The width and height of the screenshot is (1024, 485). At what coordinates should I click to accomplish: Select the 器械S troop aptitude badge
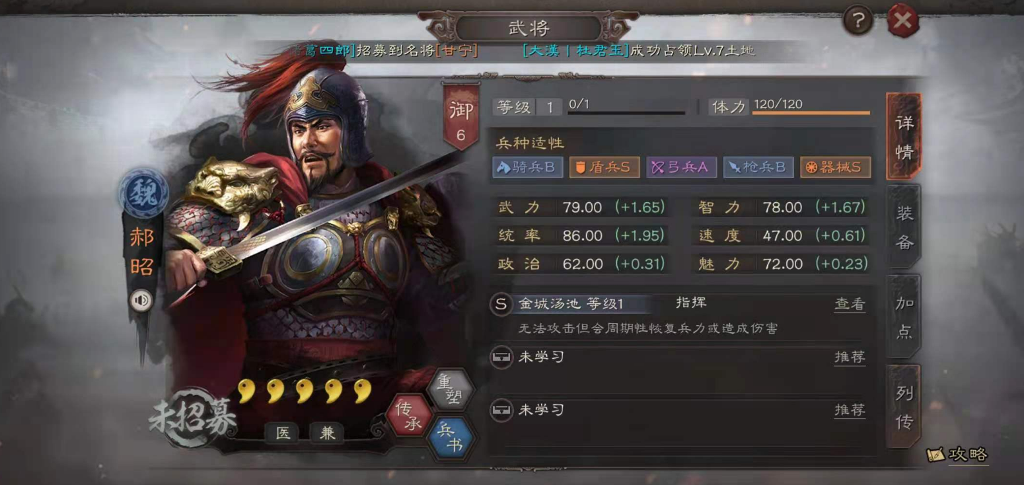[x=835, y=167]
